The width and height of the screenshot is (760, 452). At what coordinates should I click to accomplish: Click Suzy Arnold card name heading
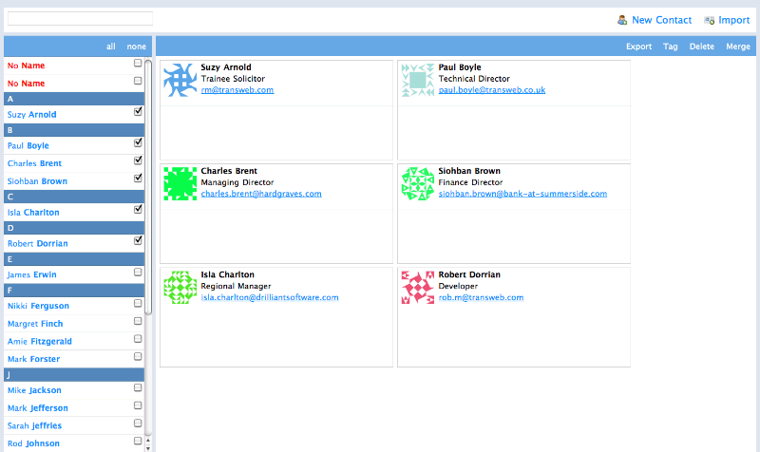226,67
